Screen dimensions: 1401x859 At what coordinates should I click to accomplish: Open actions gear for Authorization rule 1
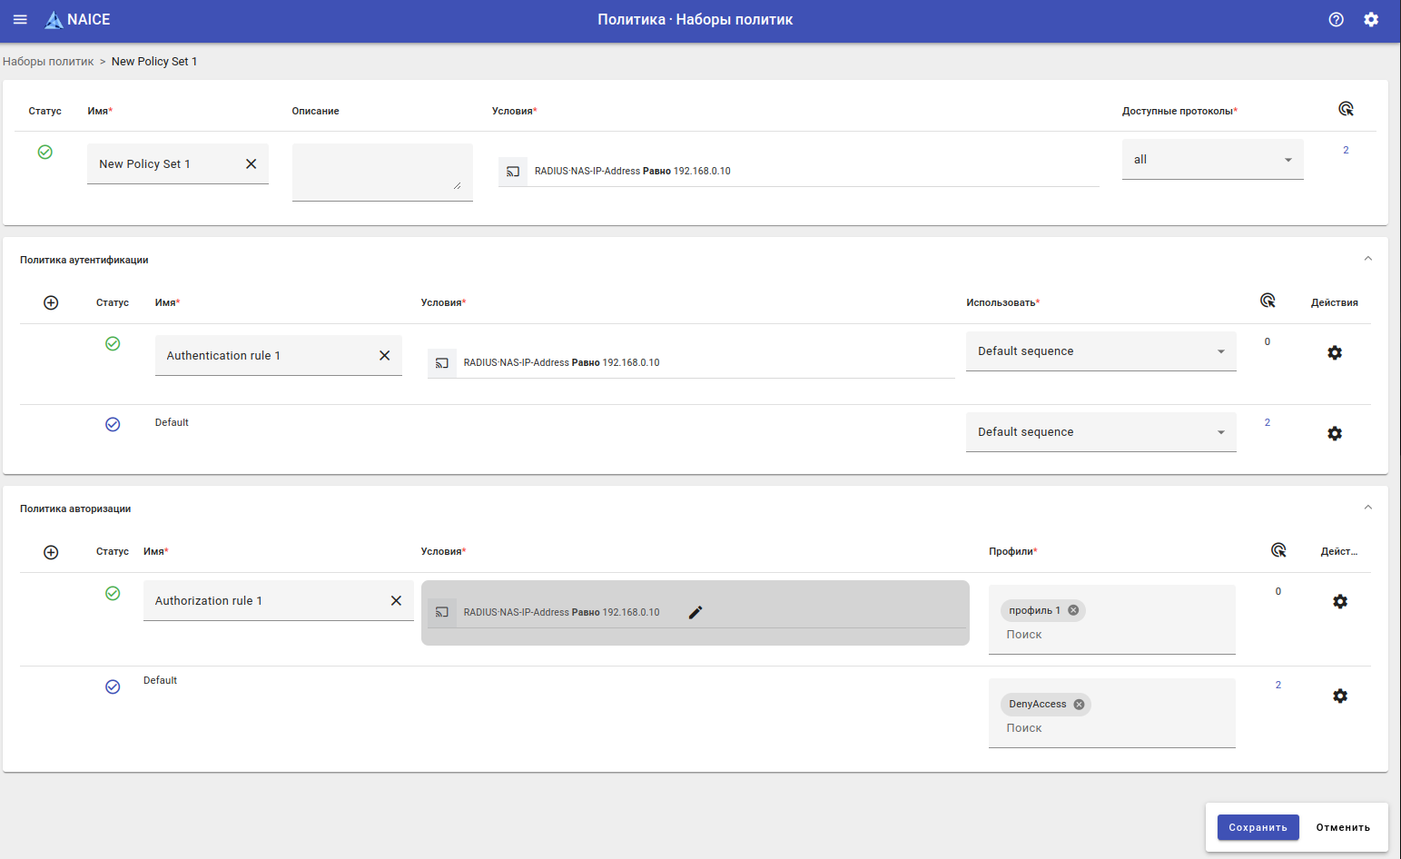(1339, 601)
